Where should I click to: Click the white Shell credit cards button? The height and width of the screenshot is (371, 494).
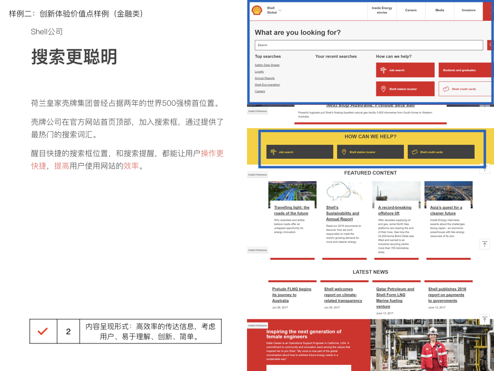[x=466, y=89]
